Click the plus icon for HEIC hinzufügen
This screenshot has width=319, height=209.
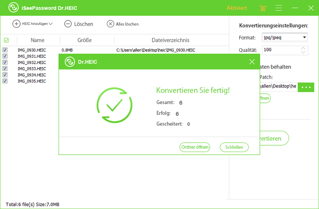[x=16, y=24]
